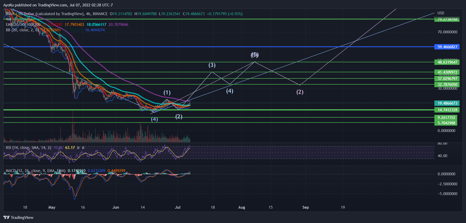Click the 37.0296797 price label
The height and width of the screenshot is (223, 466).
(447, 79)
